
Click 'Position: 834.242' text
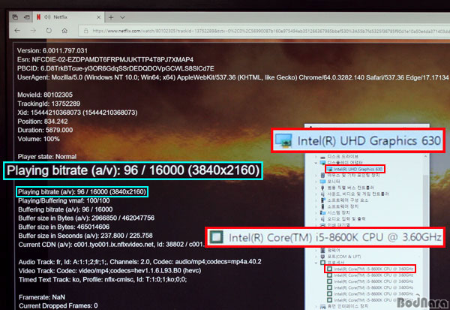tap(43, 122)
